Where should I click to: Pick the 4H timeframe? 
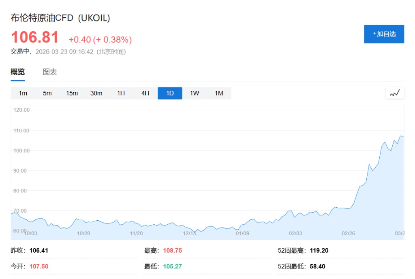[x=145, y=93]
